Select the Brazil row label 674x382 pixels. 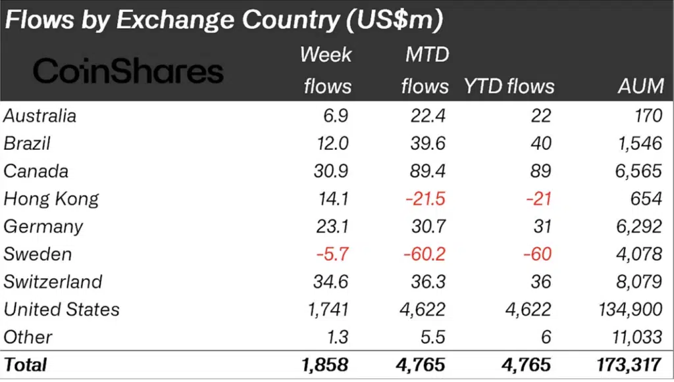click(x=27, y=143)
